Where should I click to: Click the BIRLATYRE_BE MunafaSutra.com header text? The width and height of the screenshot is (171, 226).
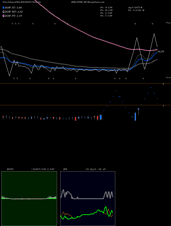click(88, 2)
